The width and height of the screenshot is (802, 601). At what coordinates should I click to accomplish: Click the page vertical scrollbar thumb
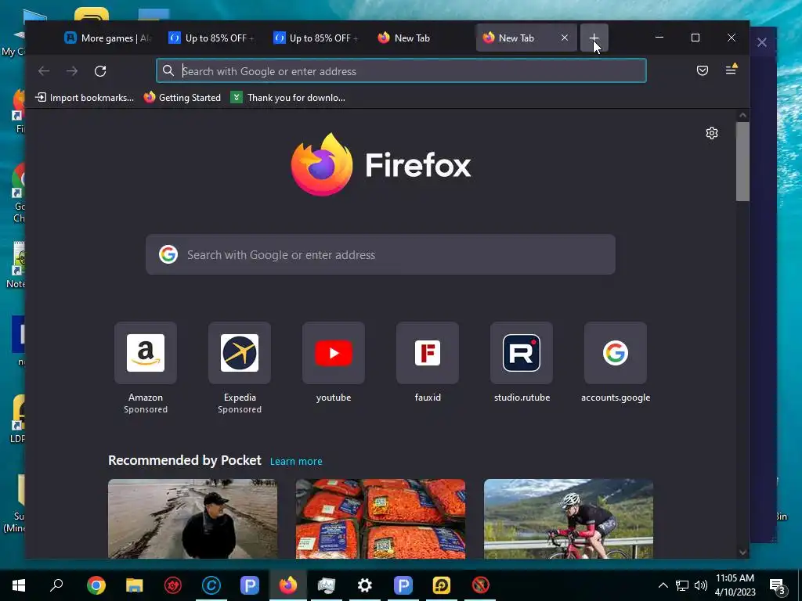click(742, 161)
